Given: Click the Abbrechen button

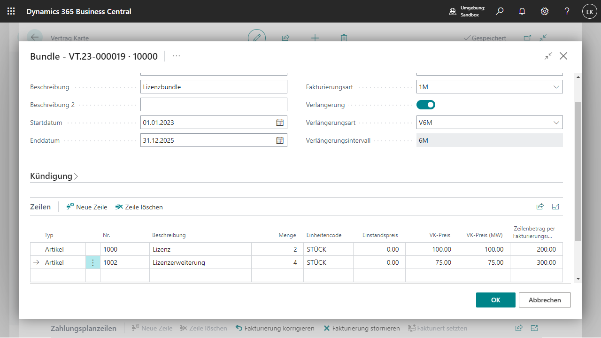Looking at the screenshot, I should 545,300.
